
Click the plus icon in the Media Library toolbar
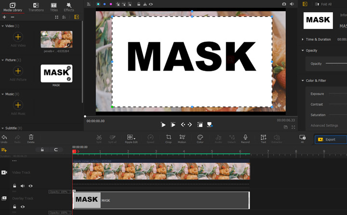pos(4,17)
